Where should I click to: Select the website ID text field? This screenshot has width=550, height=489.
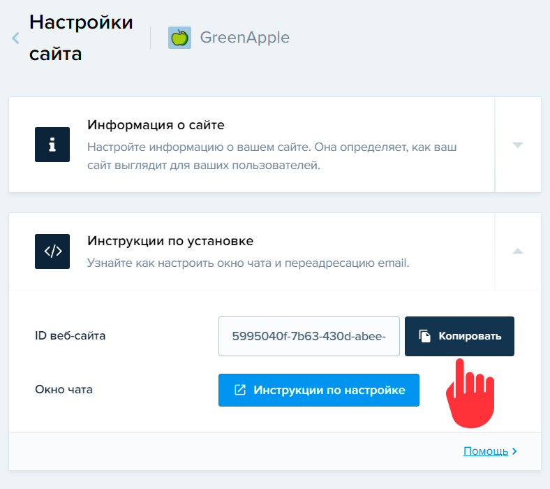point(309,336)
